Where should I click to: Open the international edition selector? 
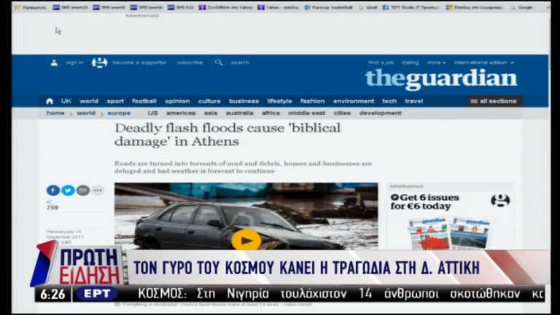tap(484, 63)
